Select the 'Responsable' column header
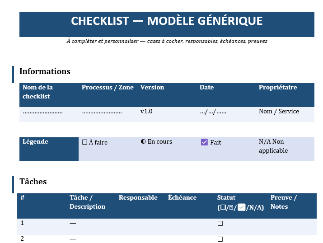 138,198
